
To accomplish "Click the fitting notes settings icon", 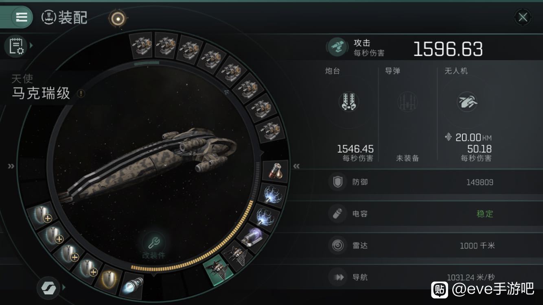I will point(15,46).
